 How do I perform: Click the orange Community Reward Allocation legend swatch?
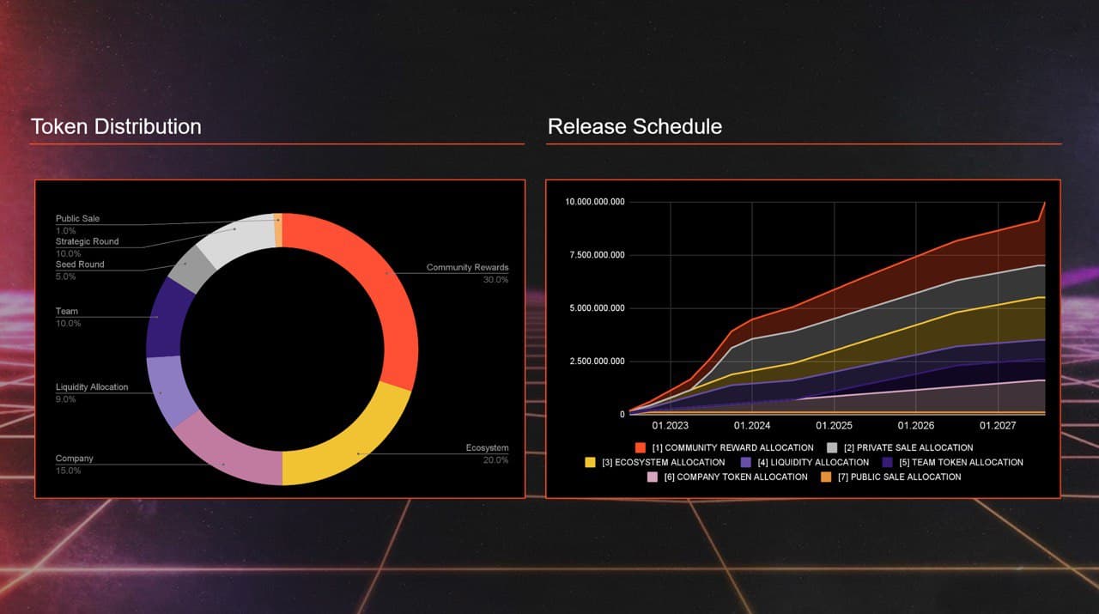641,447
